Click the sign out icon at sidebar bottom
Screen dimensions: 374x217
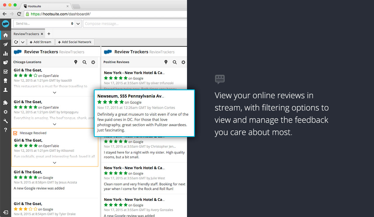pos(5,212)
